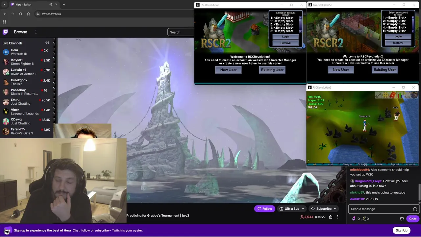The image size is (421, 237).
Task: Click account list scrollbar in left RSCRevolution2 window
Action: (301, 24)
